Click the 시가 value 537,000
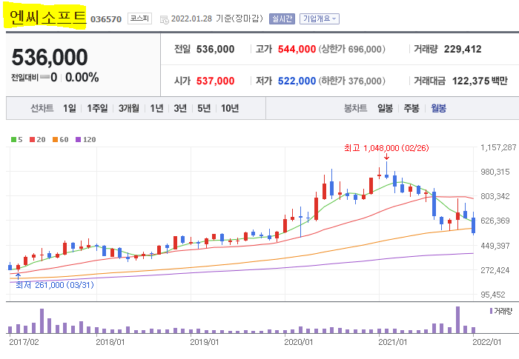 (215, 81)
